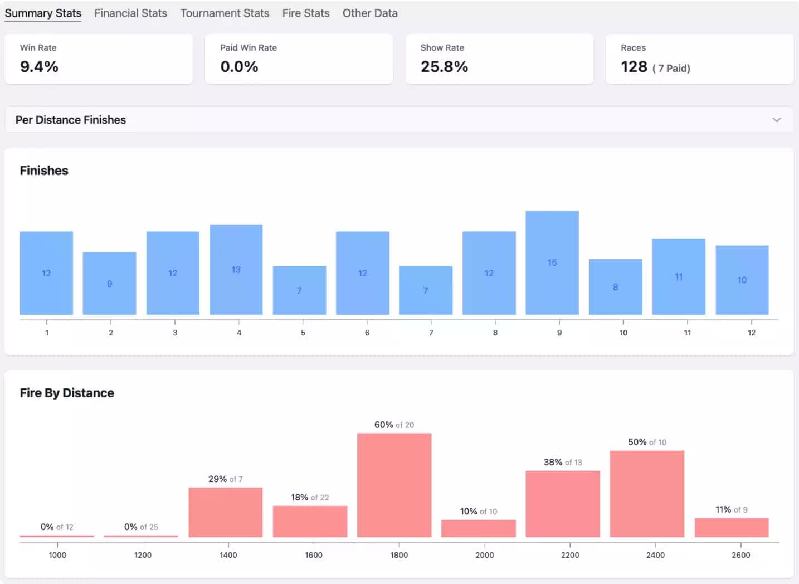Viewport: 799px width, 584px height.
Task: Click the Summary Stats tab
Action: tap(43, 13)
